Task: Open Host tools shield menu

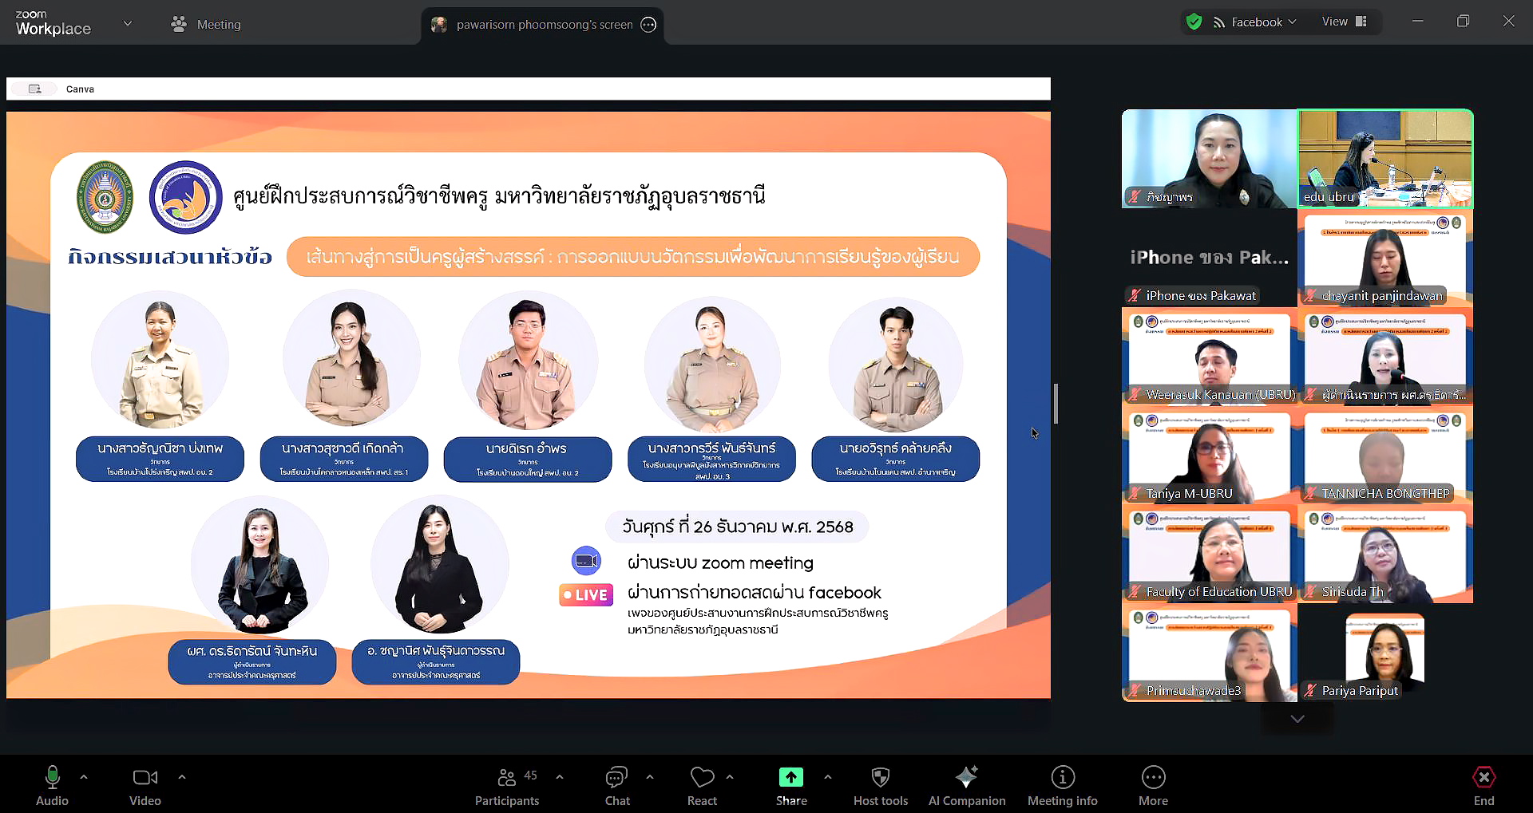Action: (x=880, y=786)
